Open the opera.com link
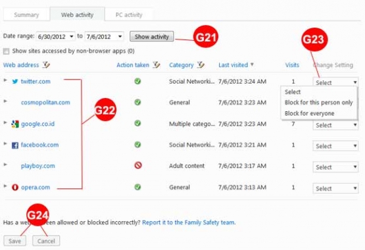The height and width of the screenshot is (250, 365). click(36, 187)
